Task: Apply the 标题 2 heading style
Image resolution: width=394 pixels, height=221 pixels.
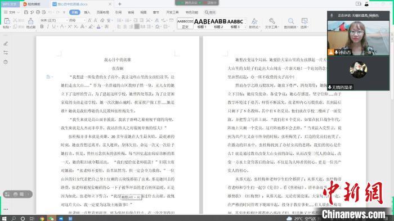Action: click(x=218, y=24)
